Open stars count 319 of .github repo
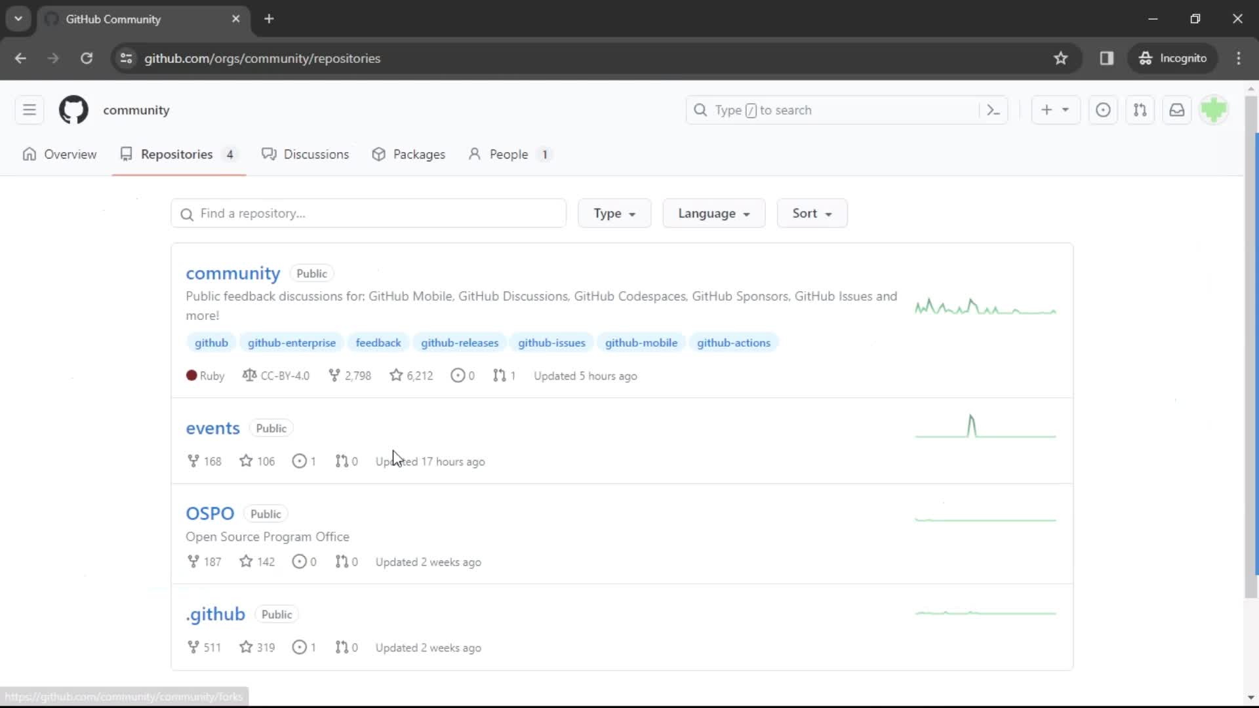 click(257, 648)
